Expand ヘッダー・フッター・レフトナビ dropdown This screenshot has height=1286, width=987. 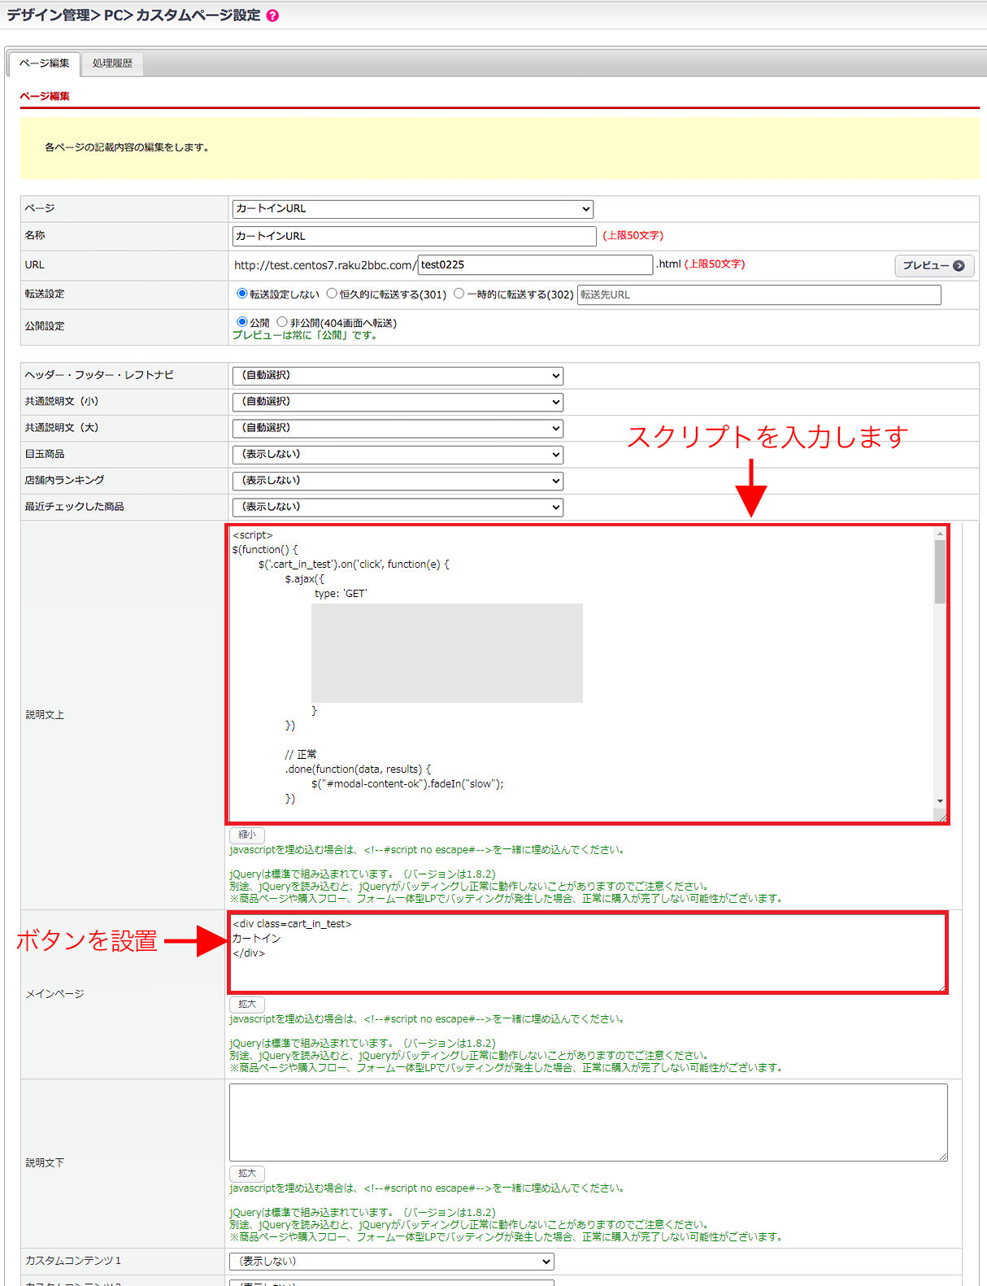(x=398, y=376)
